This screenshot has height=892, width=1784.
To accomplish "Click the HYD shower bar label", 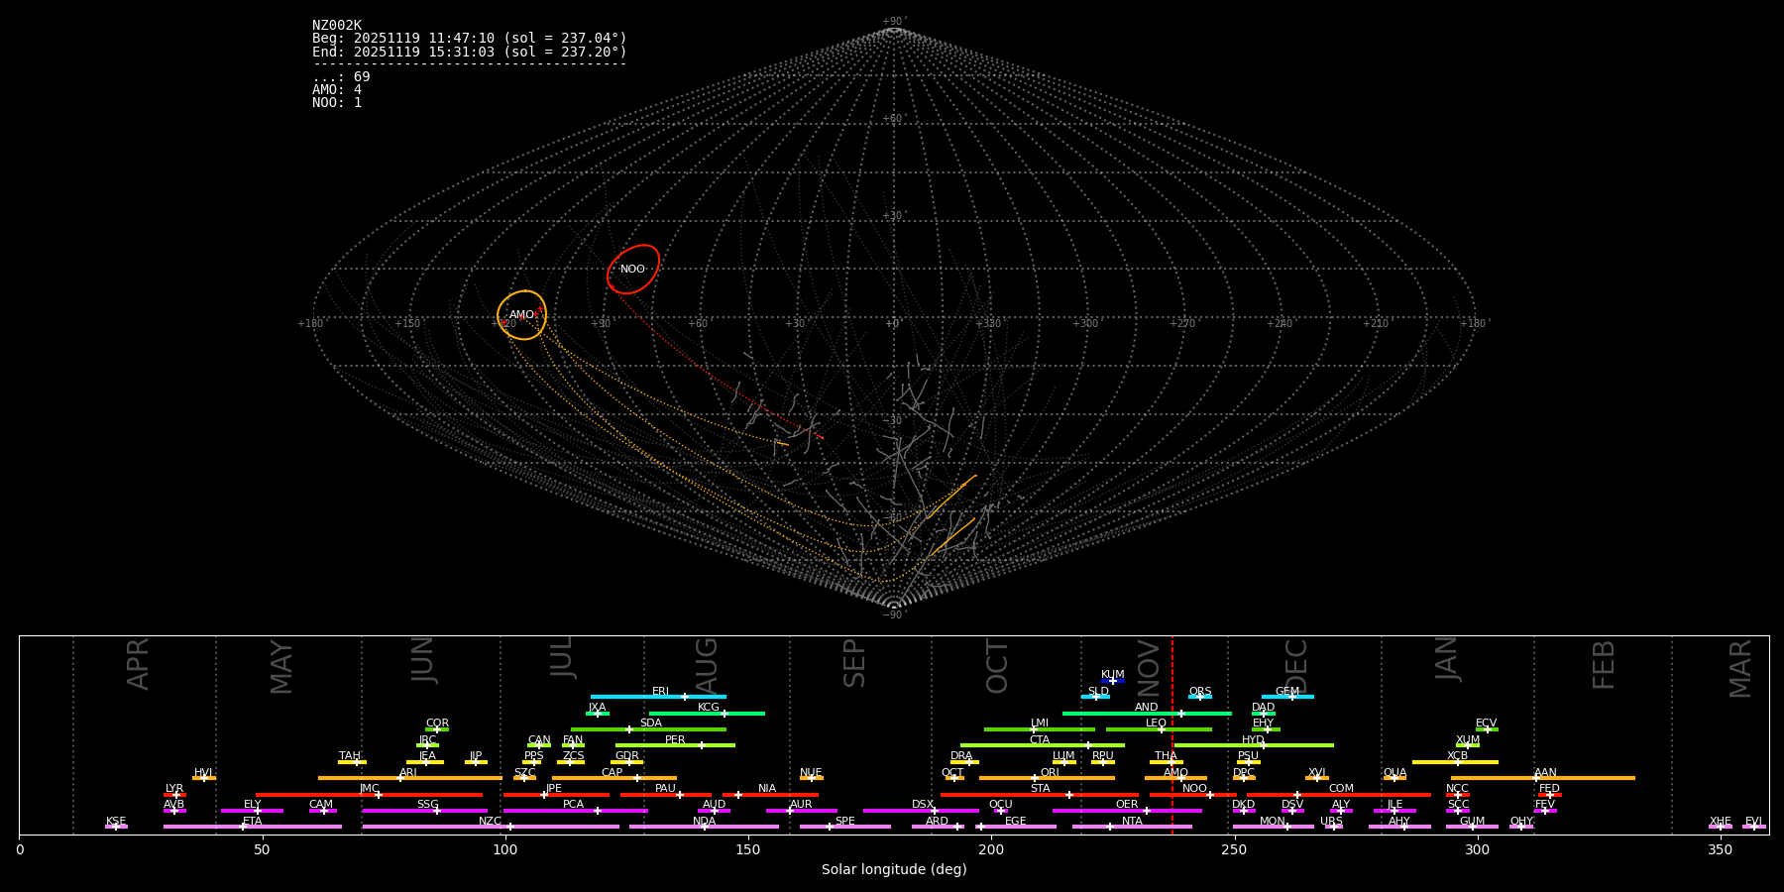I will (x=1254, y=740).
